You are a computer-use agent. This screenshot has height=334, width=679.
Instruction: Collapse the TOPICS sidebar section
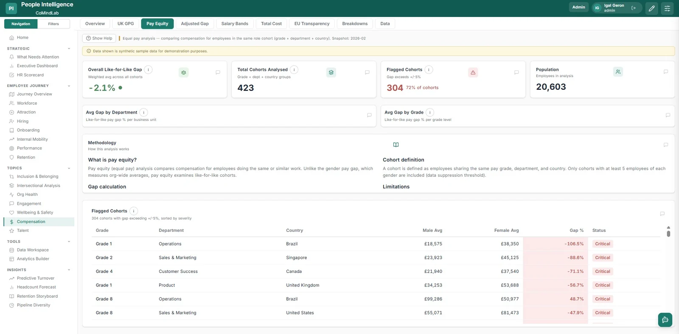[69, 168]
